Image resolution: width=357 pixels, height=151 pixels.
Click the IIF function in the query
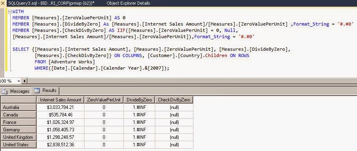pyautogui.click(x=122, y=30)
